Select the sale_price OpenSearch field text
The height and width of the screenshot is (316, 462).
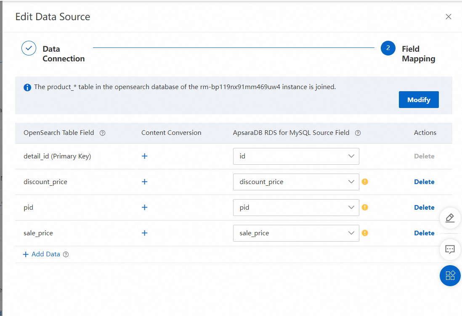38,233
